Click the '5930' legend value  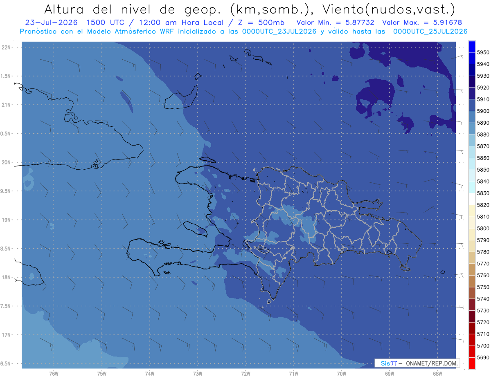[483, 76]
